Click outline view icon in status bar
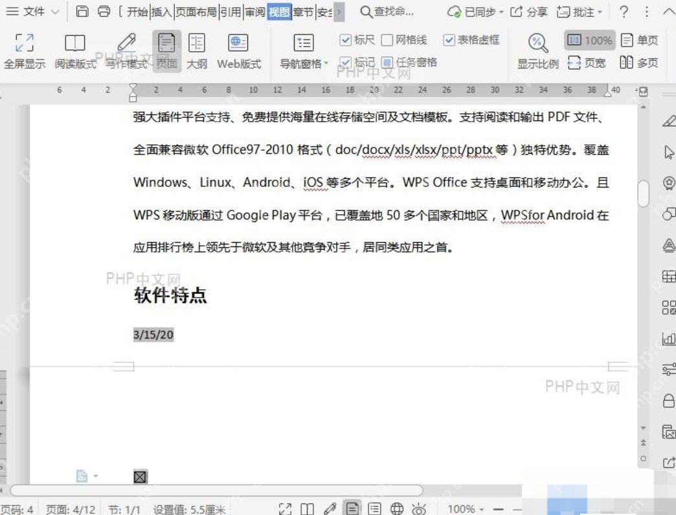This screenshot has height=515, width=676. pyautogui.click(x=374, y=509)
